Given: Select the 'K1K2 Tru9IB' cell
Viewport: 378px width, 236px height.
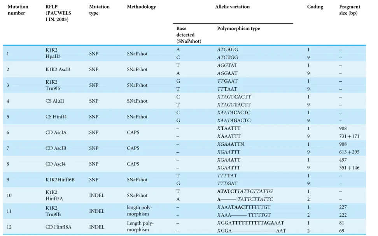Looking at the screenshot, I should pos(53,211).
